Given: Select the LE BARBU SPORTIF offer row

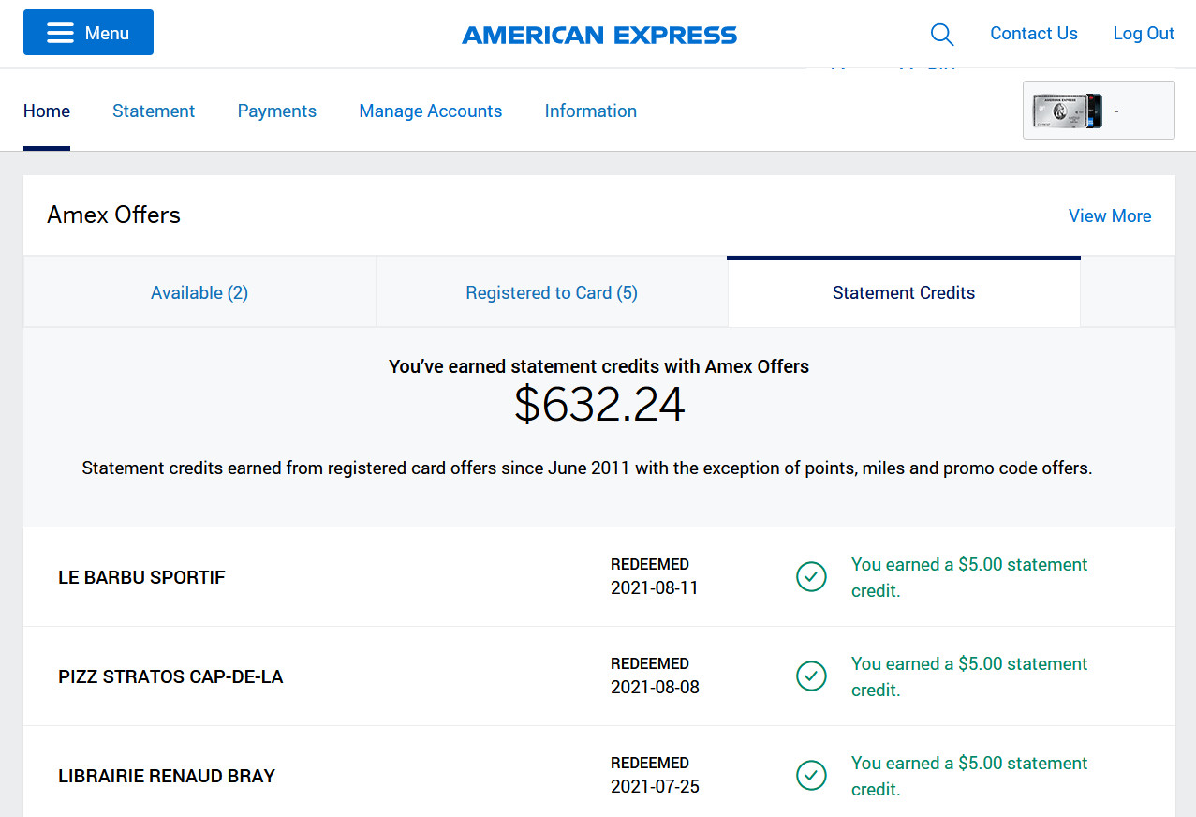Looking at the screenshot, I should tap(599, 577).
